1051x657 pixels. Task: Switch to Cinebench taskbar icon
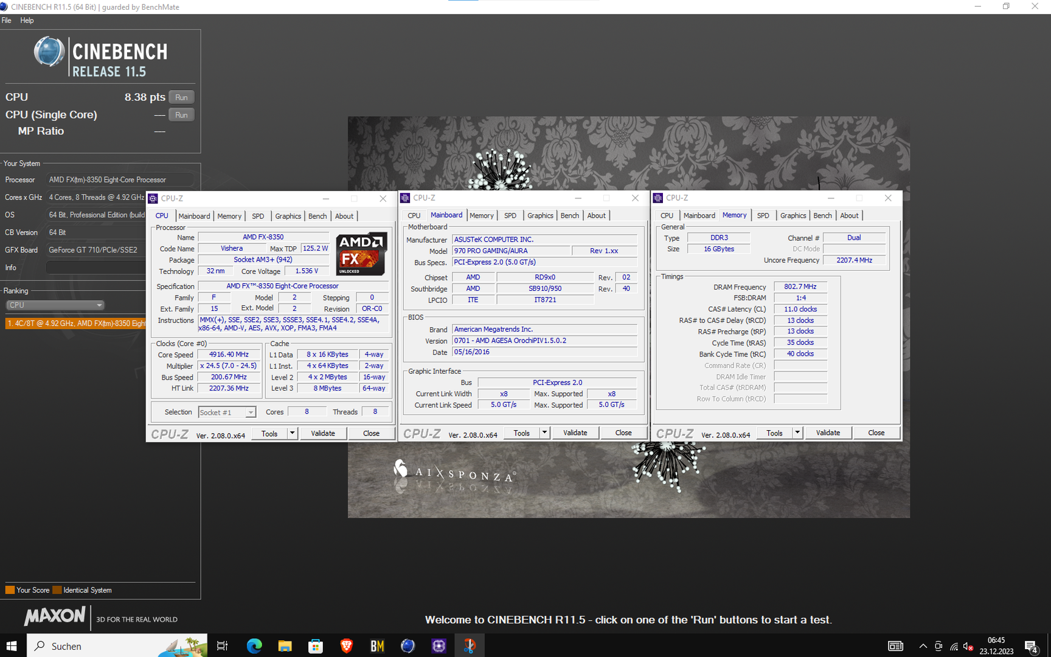[408, 645]
